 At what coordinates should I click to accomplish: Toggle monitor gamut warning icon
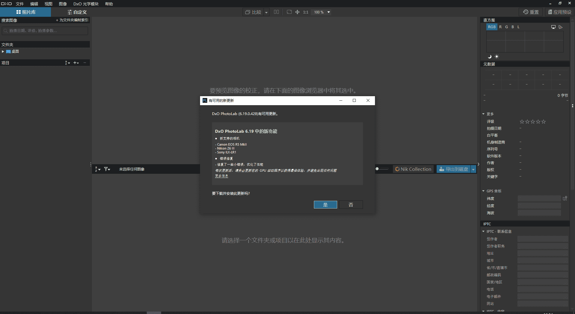[553, 27]
